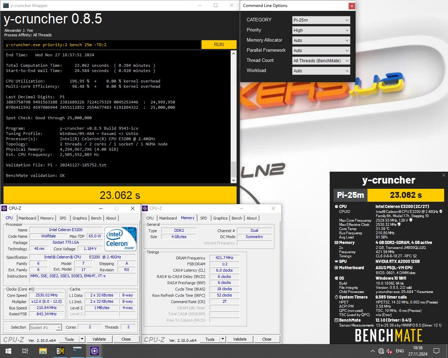Close the Command Line Options window
The width and height of the screenshot is (448, 358).
point(351,6)
